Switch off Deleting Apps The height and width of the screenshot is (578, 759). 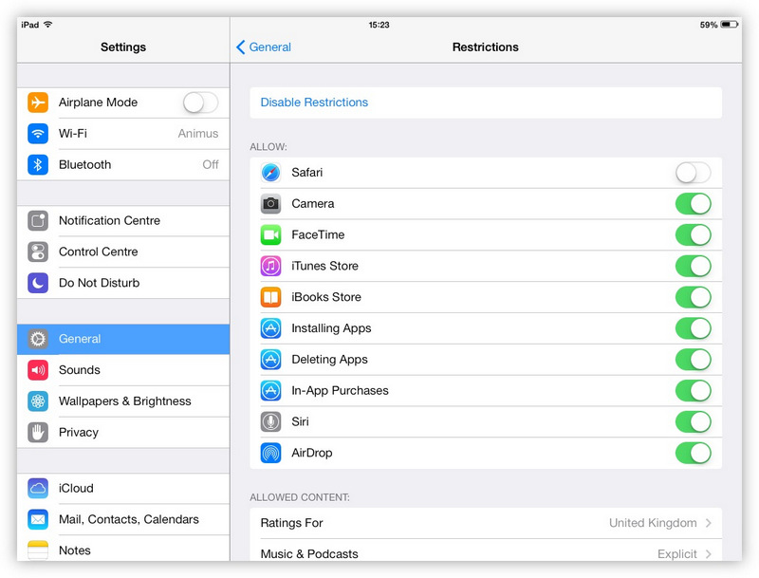click(694, 359)
